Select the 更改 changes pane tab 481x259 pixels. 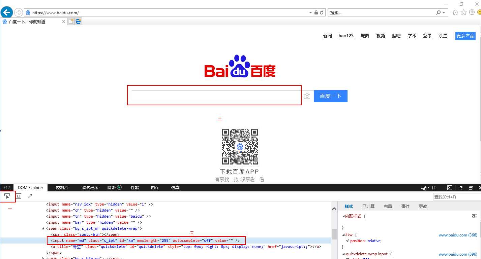pos(423,206)
